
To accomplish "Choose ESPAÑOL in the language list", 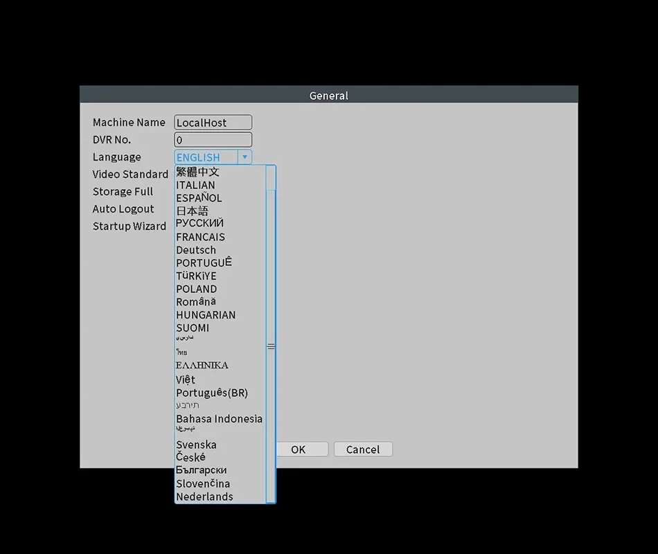I will [x=199, y=198].
